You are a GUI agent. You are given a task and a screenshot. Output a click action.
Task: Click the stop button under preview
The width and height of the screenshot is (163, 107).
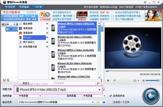pyautogui.click(x=115, y=80)
